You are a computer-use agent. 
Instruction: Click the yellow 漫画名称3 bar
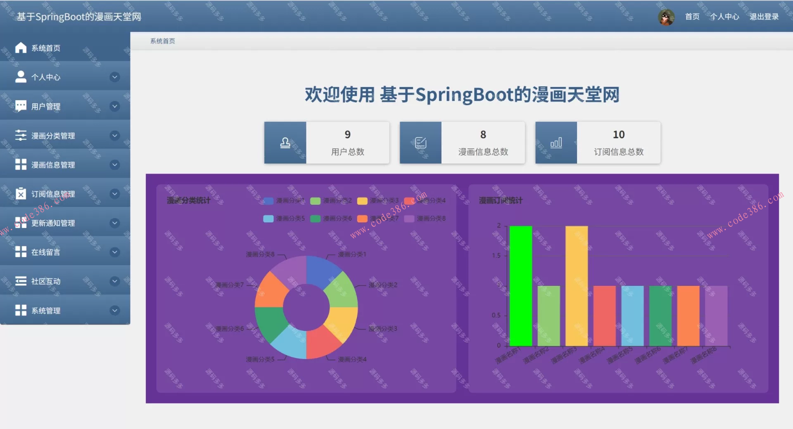tap(577, 286)
